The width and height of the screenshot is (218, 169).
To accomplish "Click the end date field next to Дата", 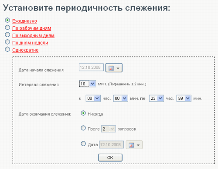I will click(x=112, y=144).
